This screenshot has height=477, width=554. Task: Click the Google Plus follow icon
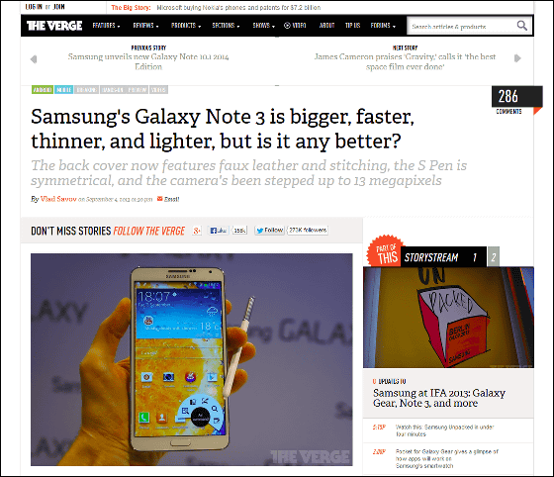pos(197,231)
